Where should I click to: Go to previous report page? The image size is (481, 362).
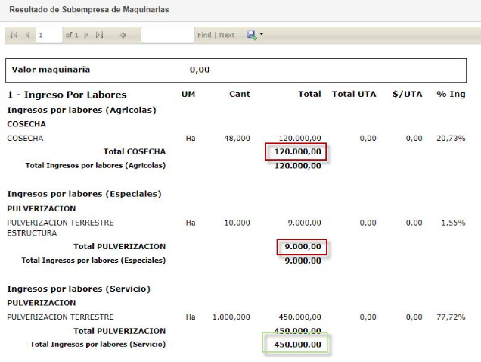pyautogui.click(x=28, y=35)
